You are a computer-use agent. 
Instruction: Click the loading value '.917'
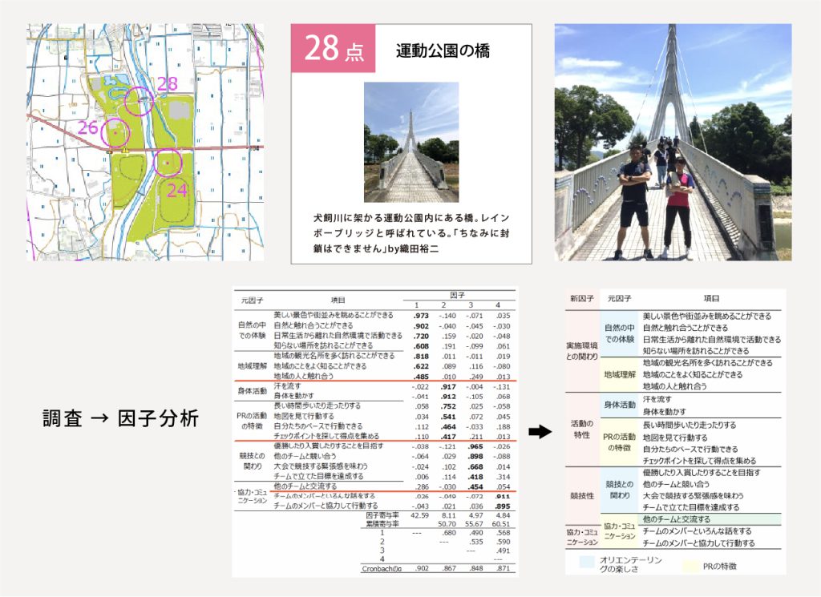448,387
